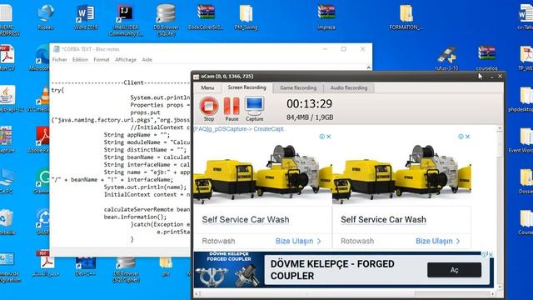Switch to the Game Recording tab
This screenshot has width=533, height=300.
pos(298,87)
